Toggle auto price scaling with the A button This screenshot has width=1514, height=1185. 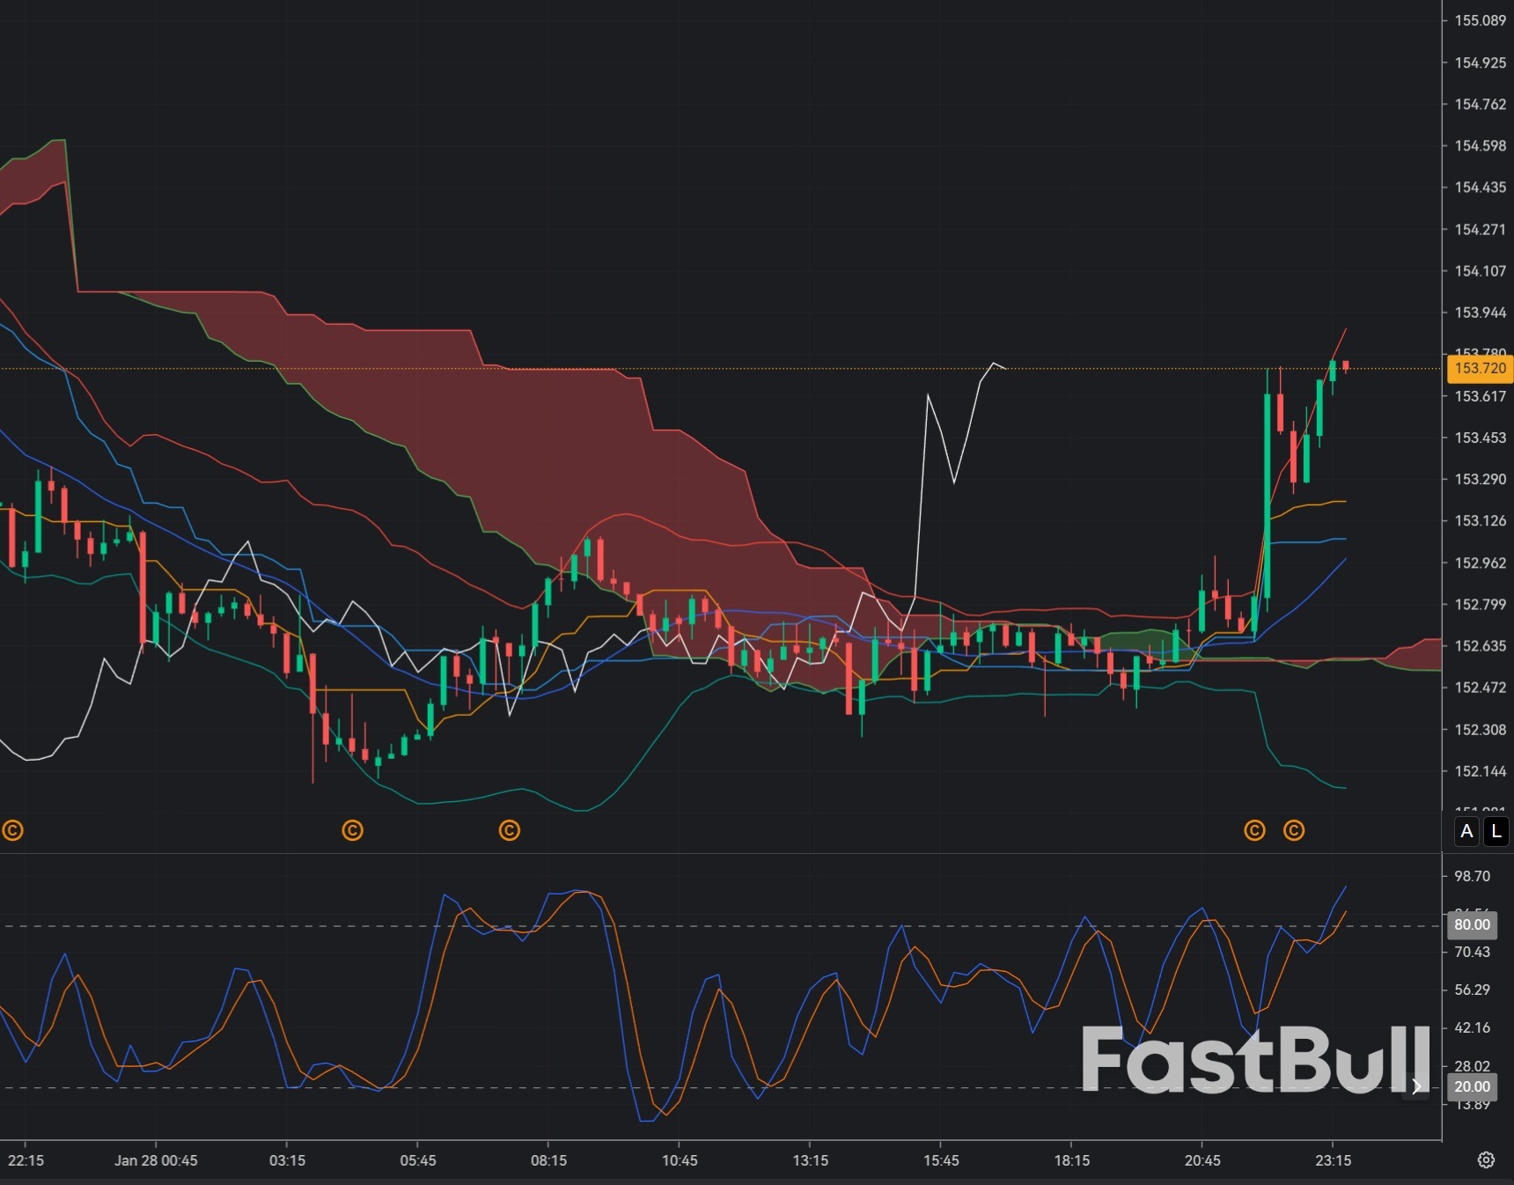(1466, 831)
